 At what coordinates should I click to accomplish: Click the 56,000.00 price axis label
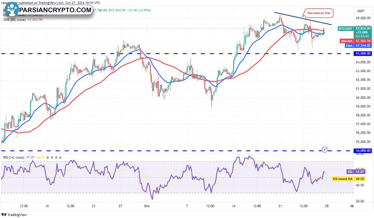click(363, 133)
